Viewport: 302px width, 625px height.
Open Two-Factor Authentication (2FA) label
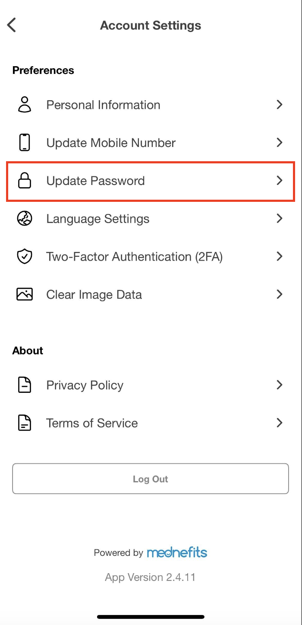click(135, 257)
